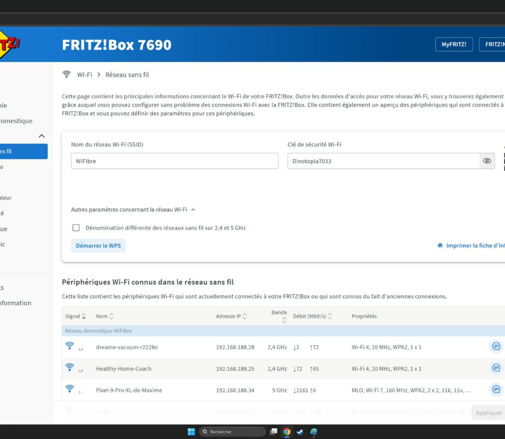Click the Wi-Fi breadcrumb icon
The height and width of the screenshot is (439, 505).
click(x=66, y=75)
